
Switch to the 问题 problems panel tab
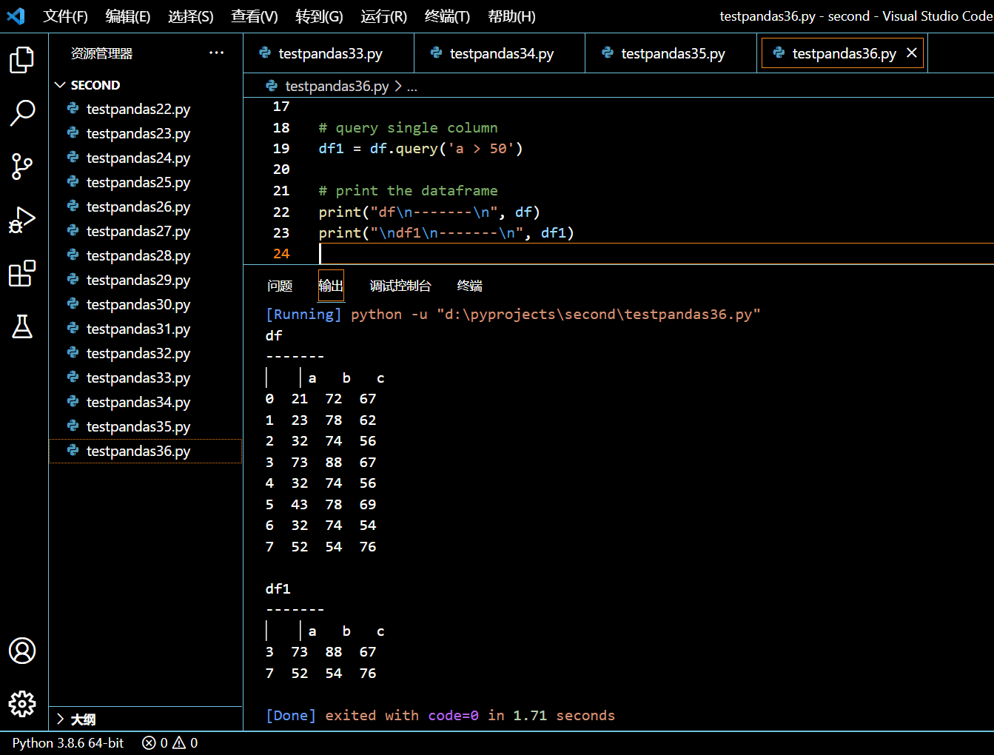(x=280, y=286)
